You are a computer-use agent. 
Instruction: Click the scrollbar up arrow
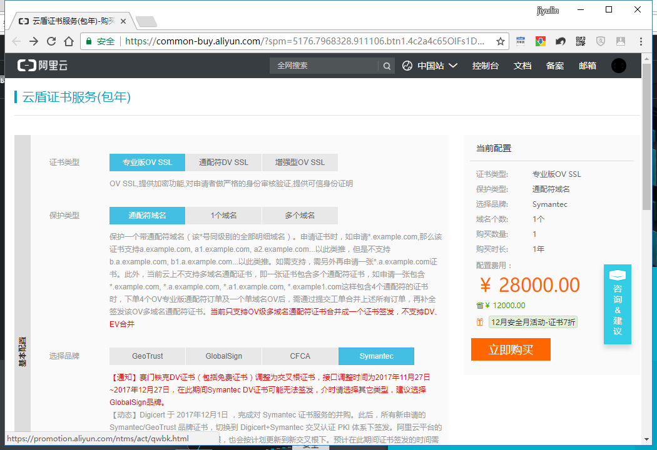pyautogui.click(x=646, y=57)
